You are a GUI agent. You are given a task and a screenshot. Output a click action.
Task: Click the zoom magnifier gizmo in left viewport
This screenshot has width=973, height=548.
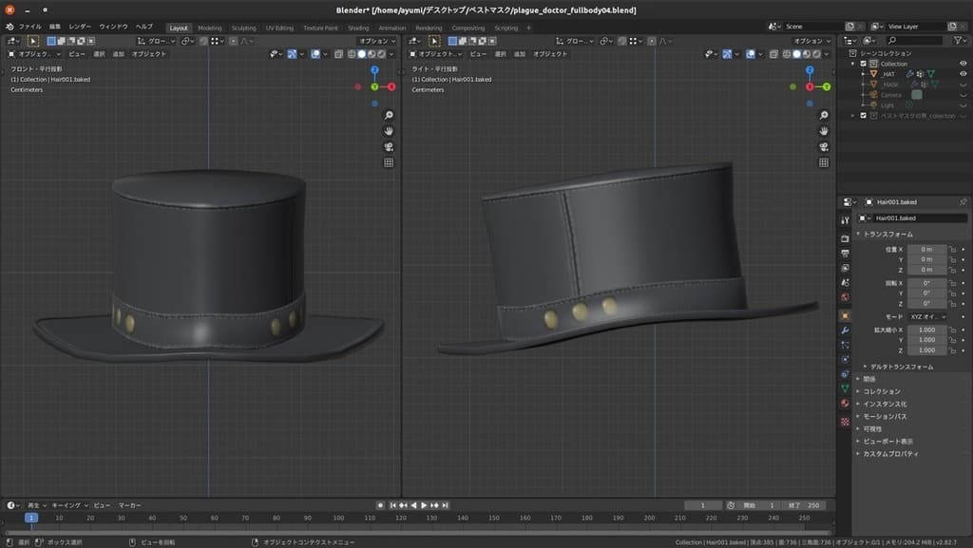389,115
